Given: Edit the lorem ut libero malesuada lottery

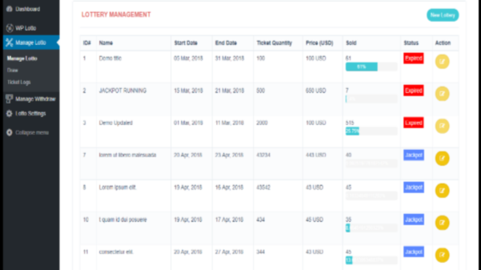Looking at the screenshot, I should tap(442, 159).
